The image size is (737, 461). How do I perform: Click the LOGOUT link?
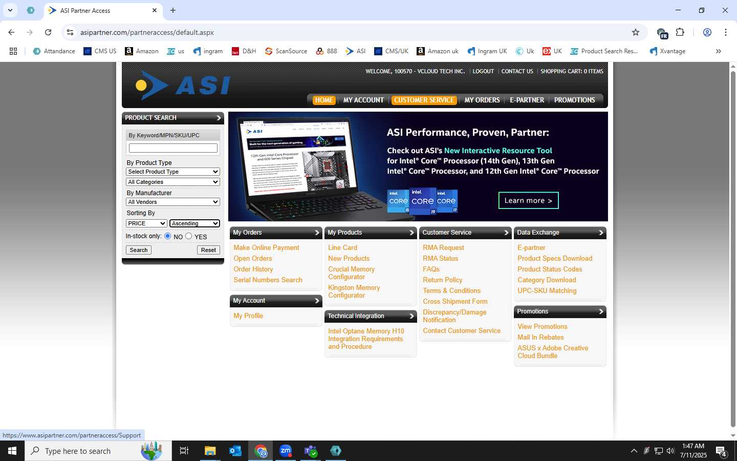click(x=483, y=71)
